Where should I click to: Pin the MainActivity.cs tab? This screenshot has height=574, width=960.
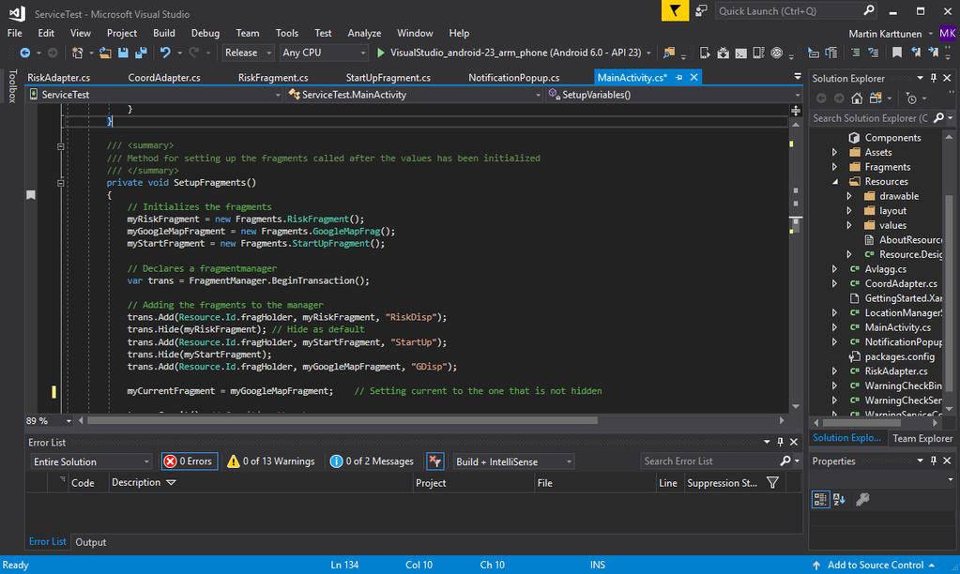point(679,78)
